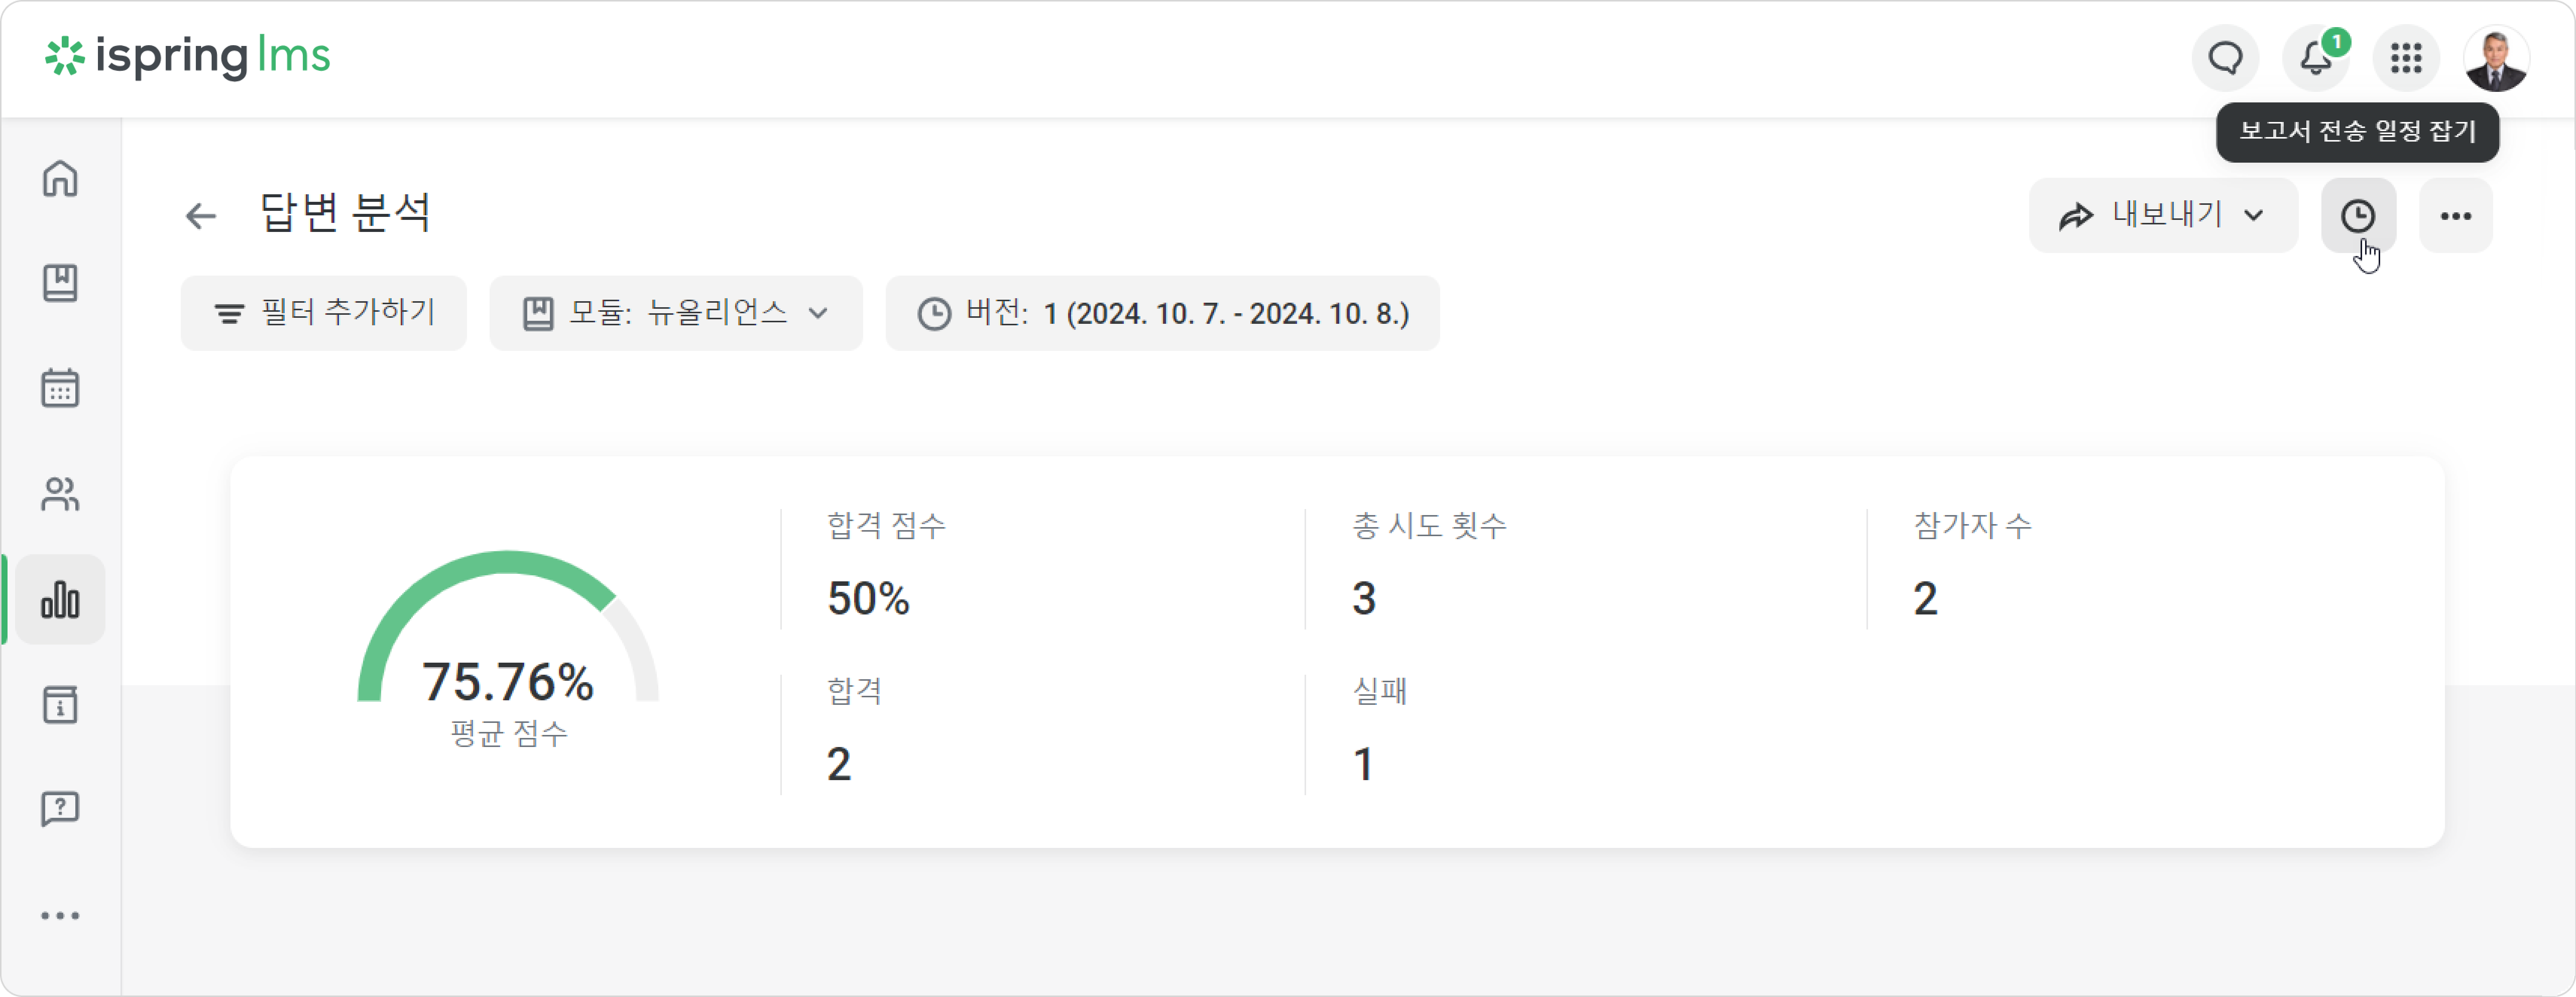The width and height of the screenshot is (2576, 997).
Task: Click the iSpring LMS logo
Action: pos(188,57)
